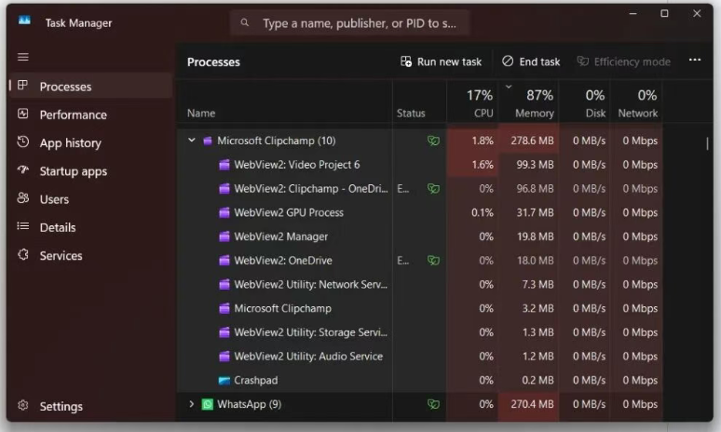
Task: Click the Details list icon
Action: [23, 226]
